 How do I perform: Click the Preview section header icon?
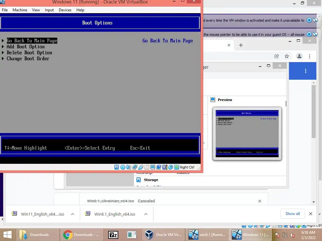(x=213, y=100)
